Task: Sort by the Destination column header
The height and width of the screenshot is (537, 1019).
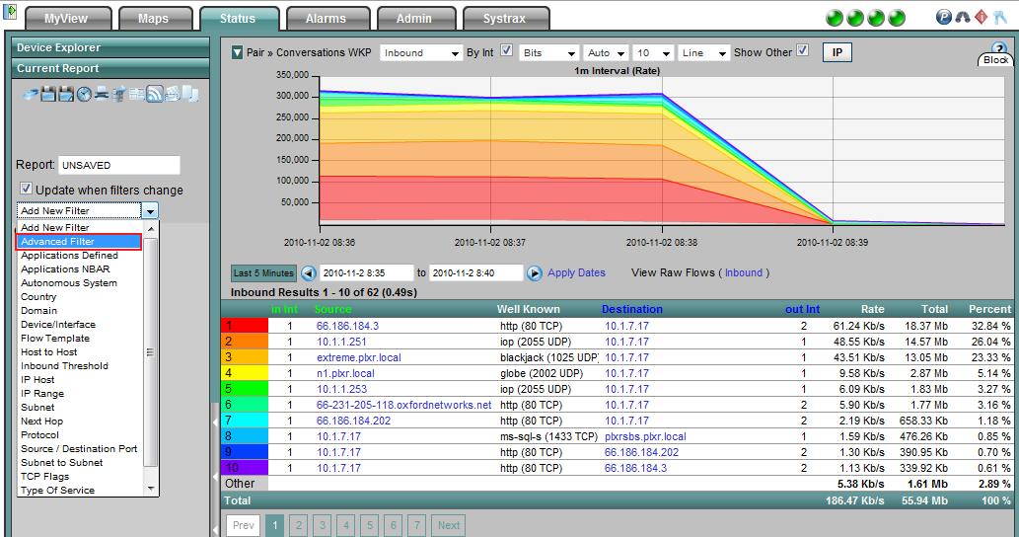Action: click(631, 309)
